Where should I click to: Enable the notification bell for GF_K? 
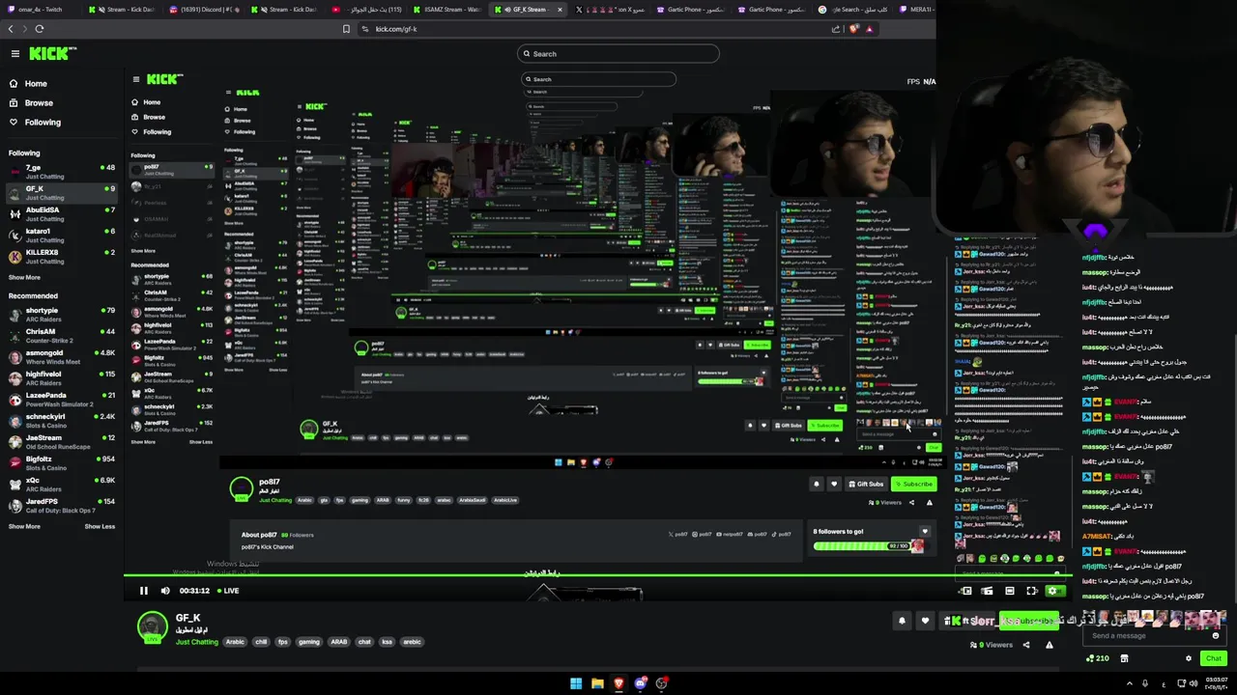pyautogui.click(x=902, y=621)
